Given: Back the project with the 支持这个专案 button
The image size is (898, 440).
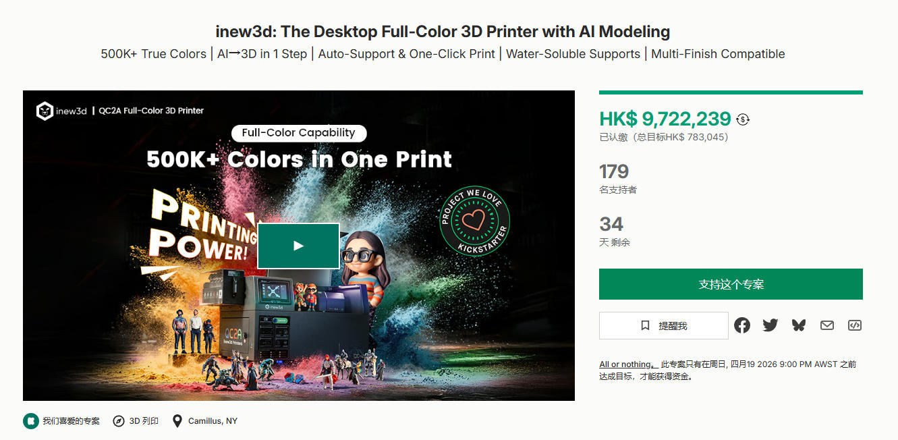Looking at the screenshot, I should [731, 284].
